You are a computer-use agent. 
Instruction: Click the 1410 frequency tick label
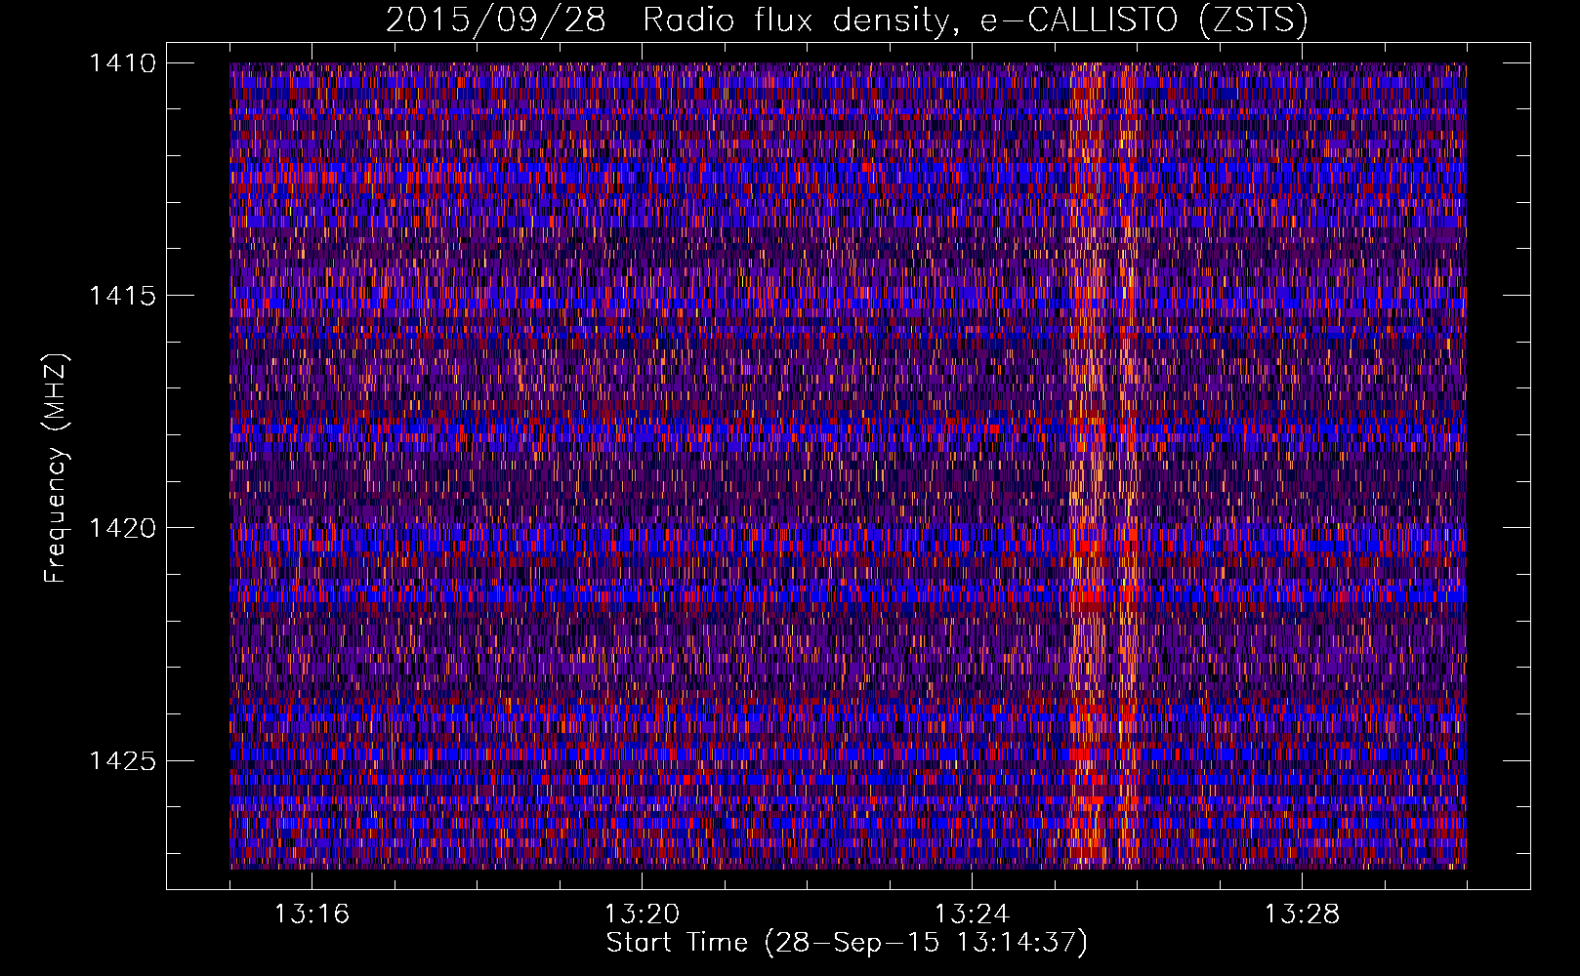(122, 63)
